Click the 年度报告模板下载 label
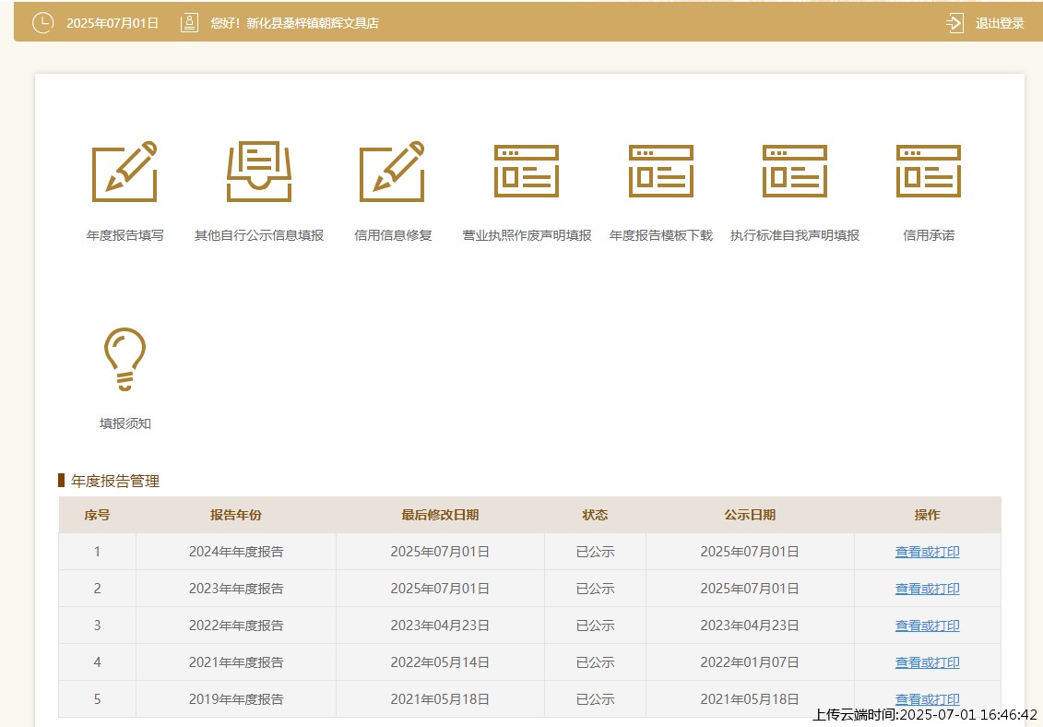1043x727 pixels. point(660,235)
